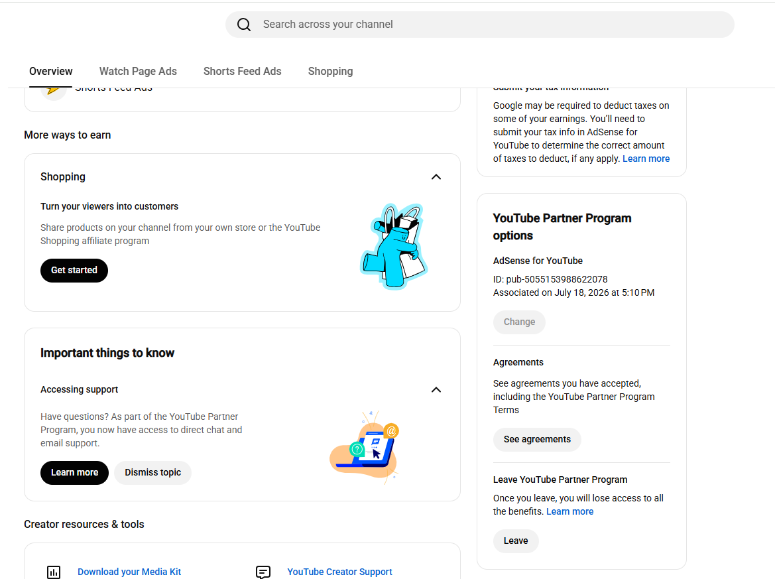
Task: Collapse the Shopping section chevron
Action: tap(436, 177)
